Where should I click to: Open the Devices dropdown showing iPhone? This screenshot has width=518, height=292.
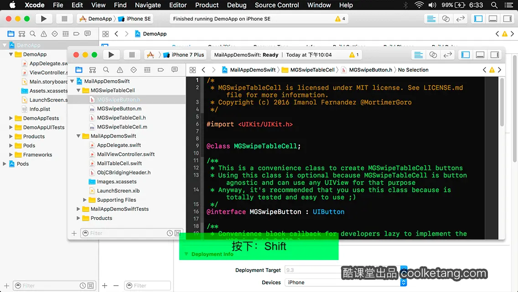tap(346, 282)
